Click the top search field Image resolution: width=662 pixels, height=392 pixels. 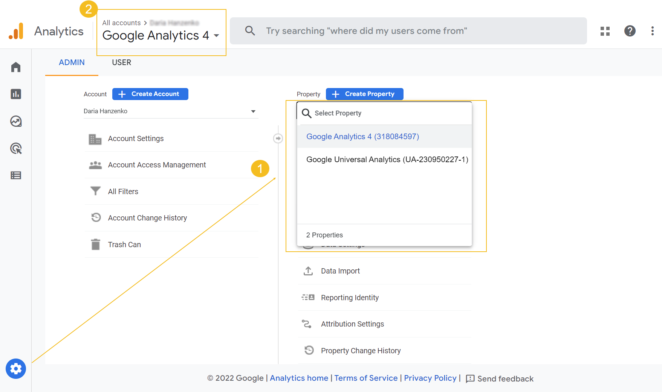click(x=408, y=31)
